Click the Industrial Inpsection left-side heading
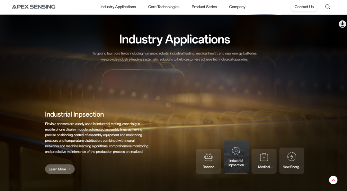Screen dimensions: 347x191 pyautogui.click(x=74, y=114)
